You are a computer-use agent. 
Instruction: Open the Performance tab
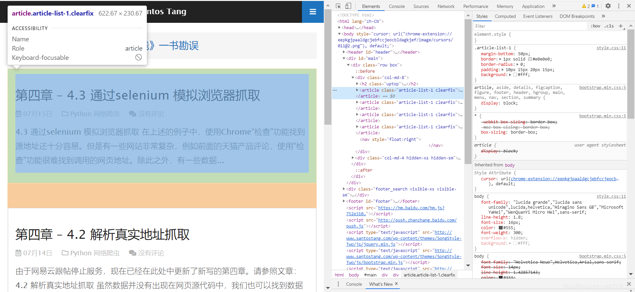point(476,6)
